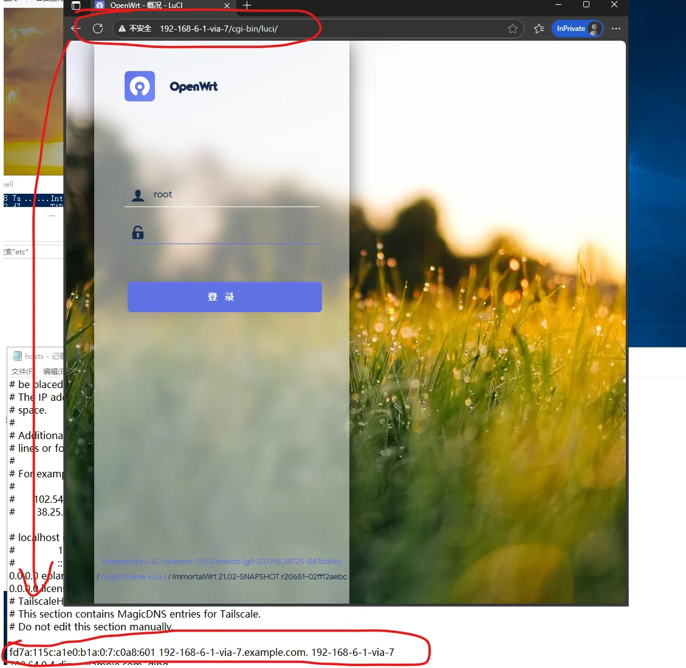
Task: Open the tab actions menu icon
Action: click(76, 5)
